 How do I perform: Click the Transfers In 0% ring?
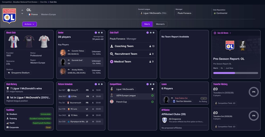coord(253,92)
